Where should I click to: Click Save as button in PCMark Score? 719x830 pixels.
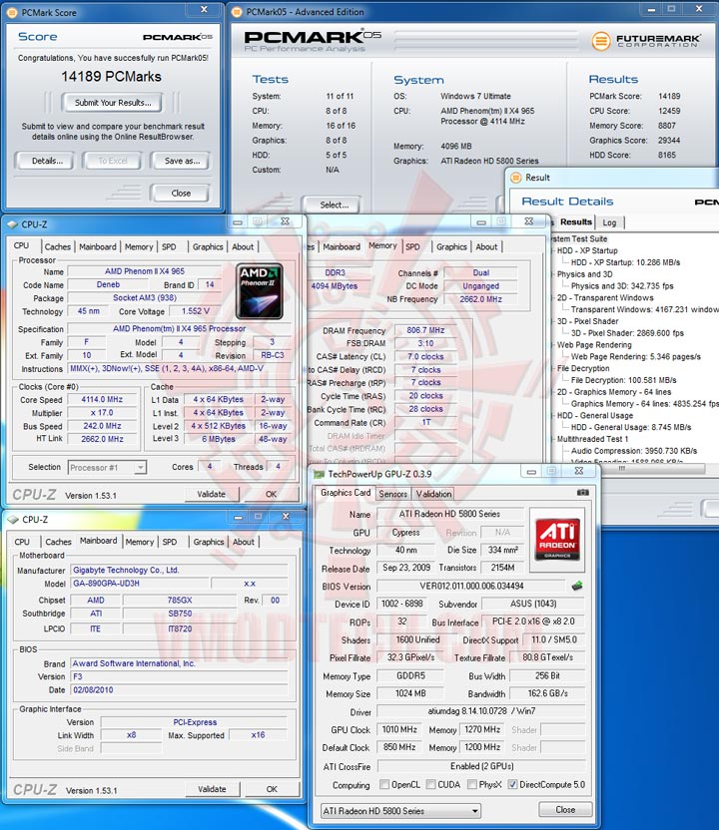tap(182, 161)
